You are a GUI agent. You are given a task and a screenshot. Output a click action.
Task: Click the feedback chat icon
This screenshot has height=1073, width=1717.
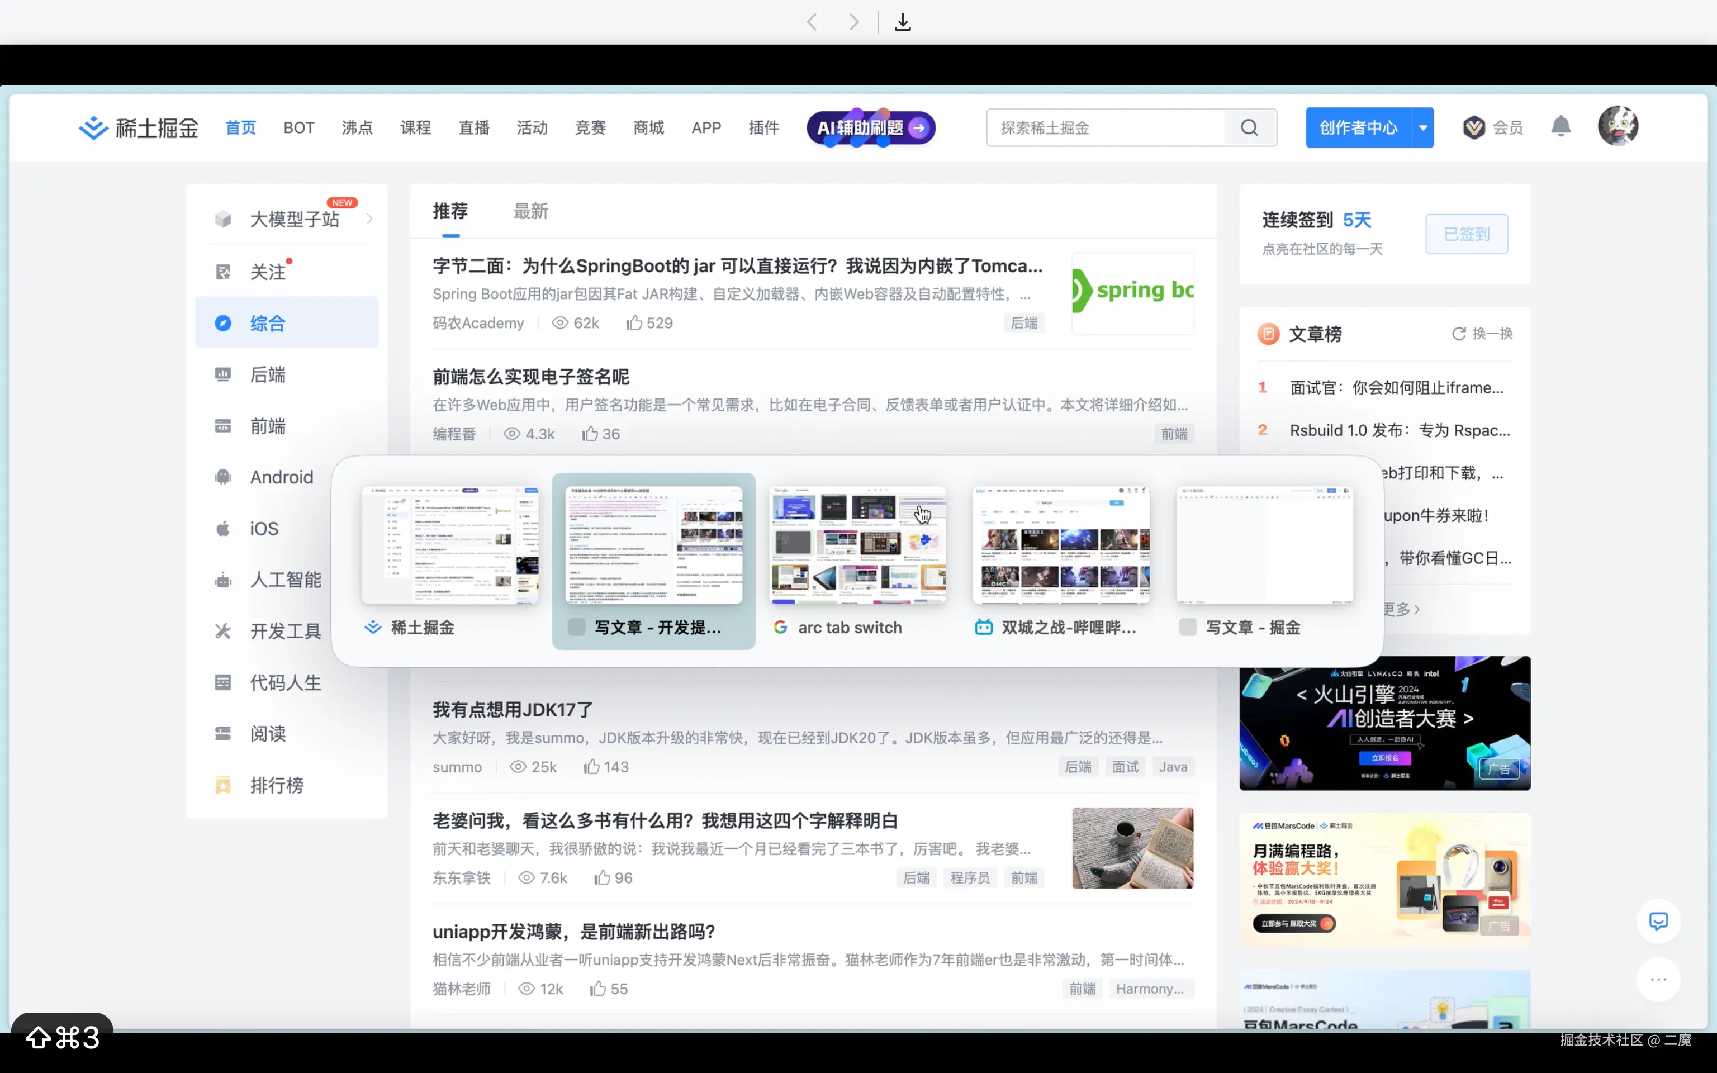click(x=1658, y=921)
